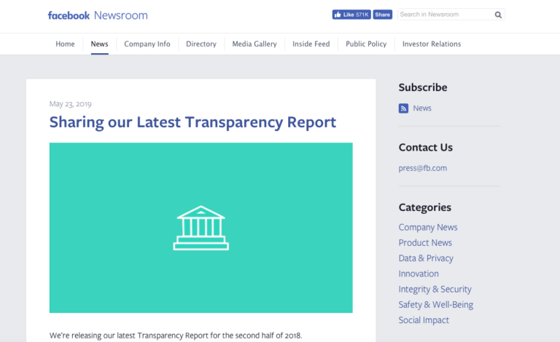Click the press@fb.com email link
This screenshot has width=560, height=342.
[x=422, y=168]
